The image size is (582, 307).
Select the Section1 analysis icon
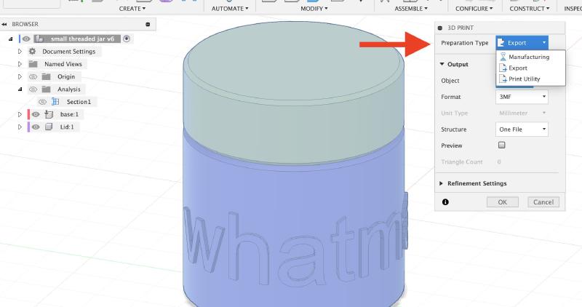55,102
